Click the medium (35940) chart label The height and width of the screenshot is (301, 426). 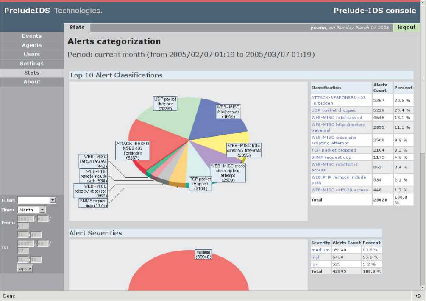click(x=203, y=254)
